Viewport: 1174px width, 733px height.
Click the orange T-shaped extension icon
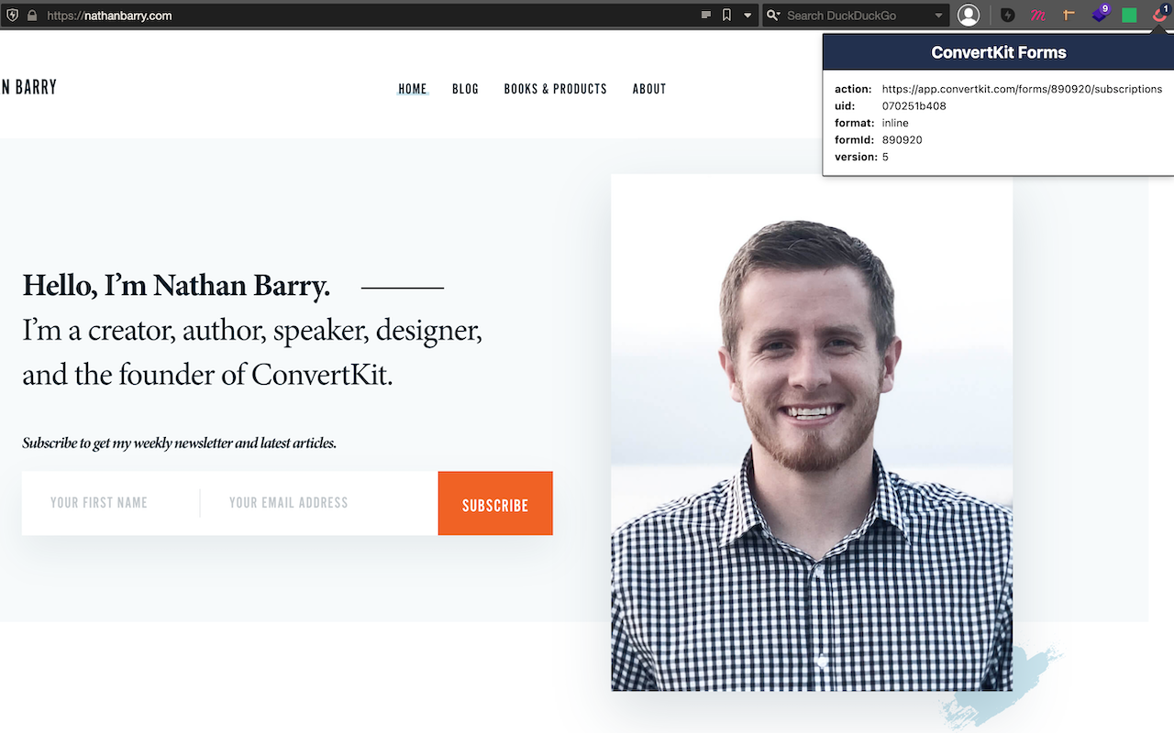click(1069, 15)
